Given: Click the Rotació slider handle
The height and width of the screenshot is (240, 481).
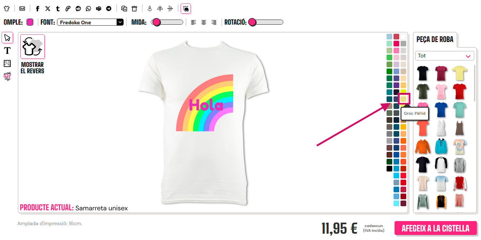Looking at the screenshot, I should (x=252, y=22).
